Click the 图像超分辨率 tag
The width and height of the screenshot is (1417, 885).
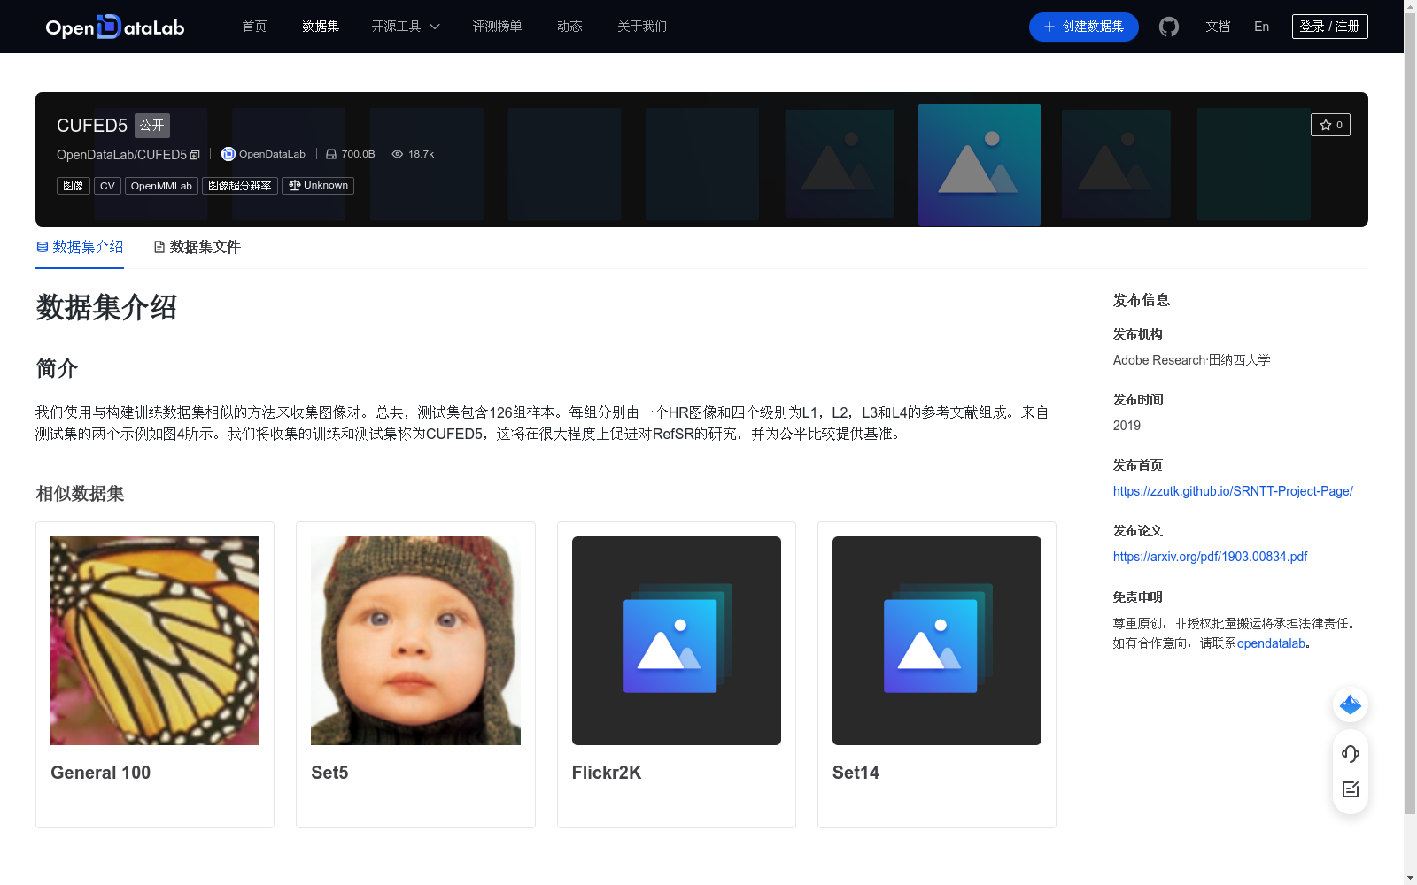240,186
